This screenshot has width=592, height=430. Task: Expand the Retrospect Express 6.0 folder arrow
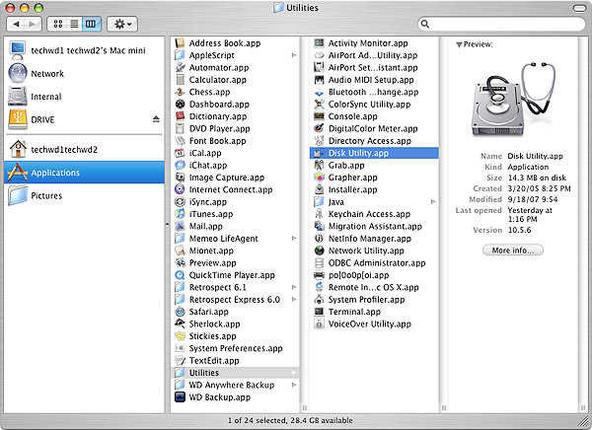(x=293, y=300)
